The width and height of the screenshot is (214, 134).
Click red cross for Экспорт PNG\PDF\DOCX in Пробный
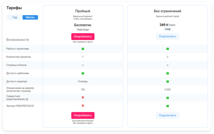coord(83,106)
